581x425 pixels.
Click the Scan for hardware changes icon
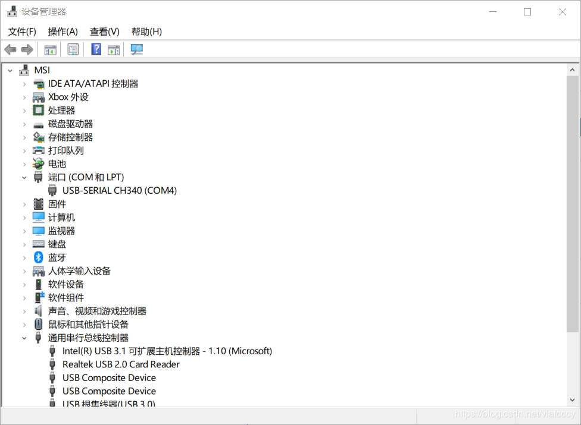tap(137, 49)
